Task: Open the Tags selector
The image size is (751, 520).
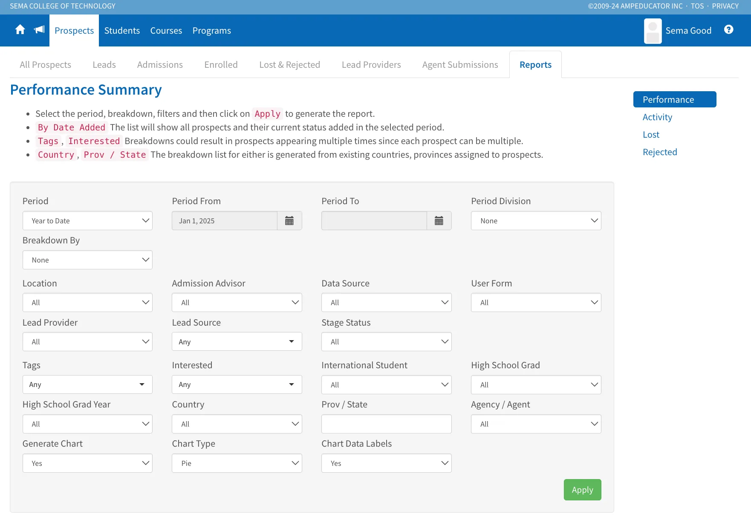Action: (87, 384)
